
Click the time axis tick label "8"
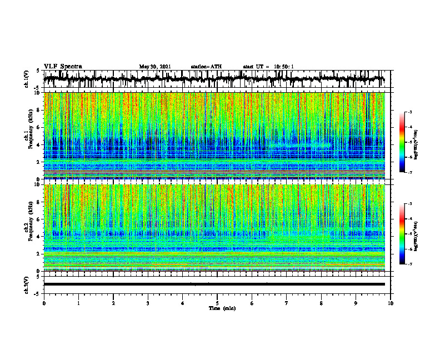coord(321,303)
